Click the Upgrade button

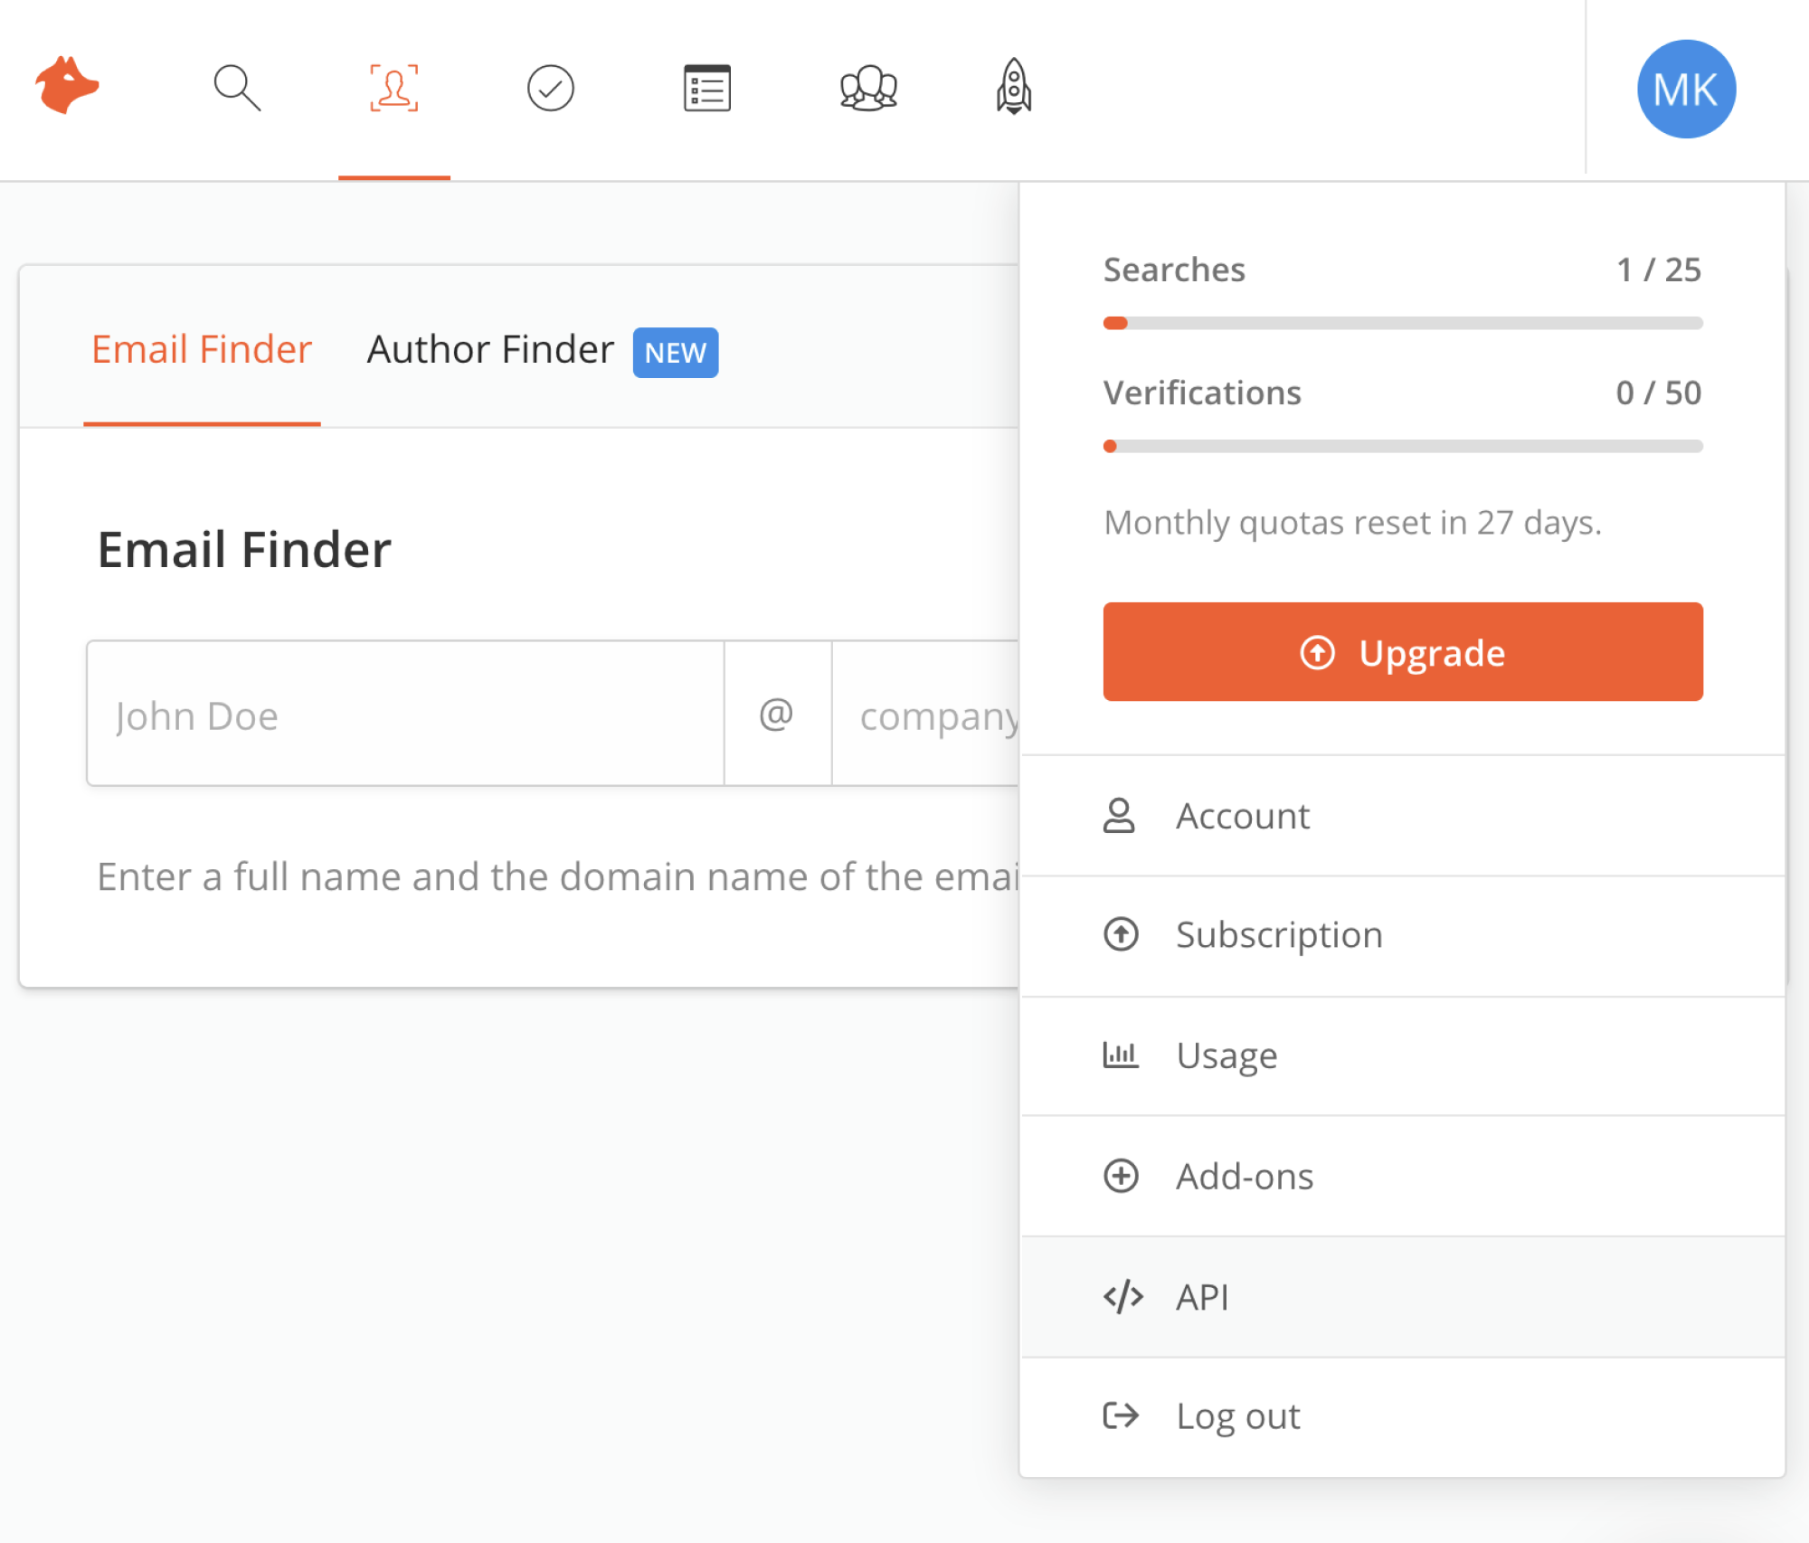coord(1402,652)
